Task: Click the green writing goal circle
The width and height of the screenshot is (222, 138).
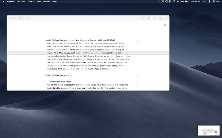Action: tap(165, 25)
